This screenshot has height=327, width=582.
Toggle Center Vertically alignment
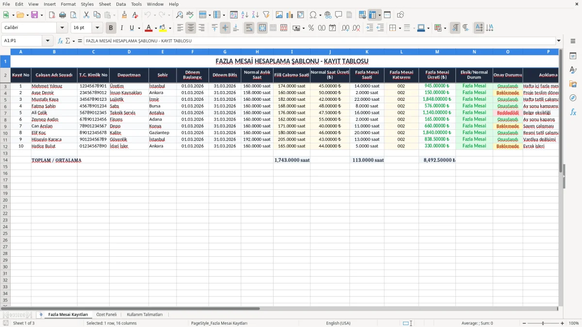pos(225,28)
